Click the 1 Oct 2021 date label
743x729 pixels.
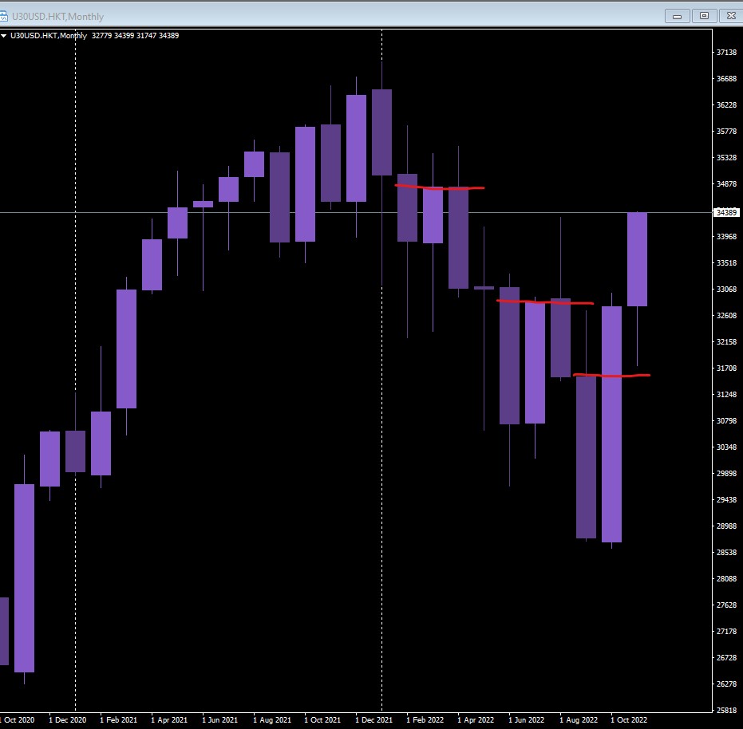(x=322, y=720)
